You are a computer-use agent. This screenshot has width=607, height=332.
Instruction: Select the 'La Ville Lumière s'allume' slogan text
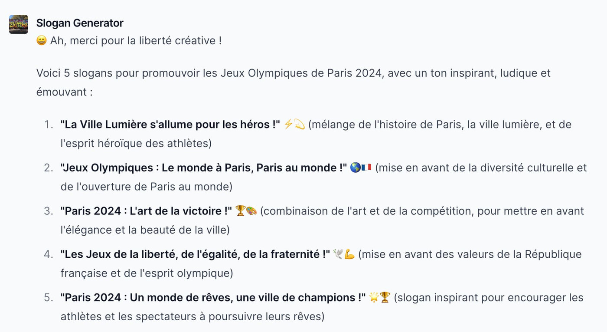pyautogui.click(x=170, y=125)
